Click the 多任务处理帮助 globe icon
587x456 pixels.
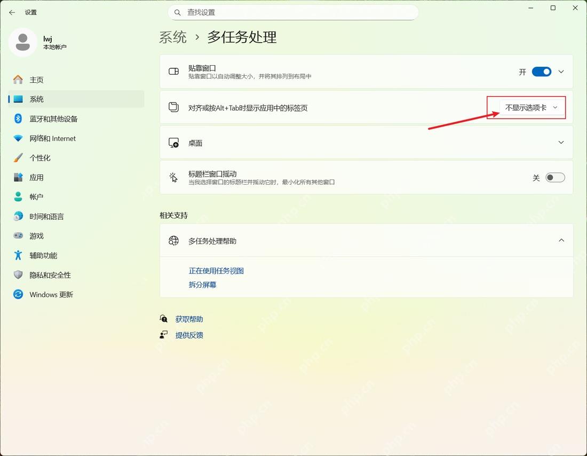[174, 241]
